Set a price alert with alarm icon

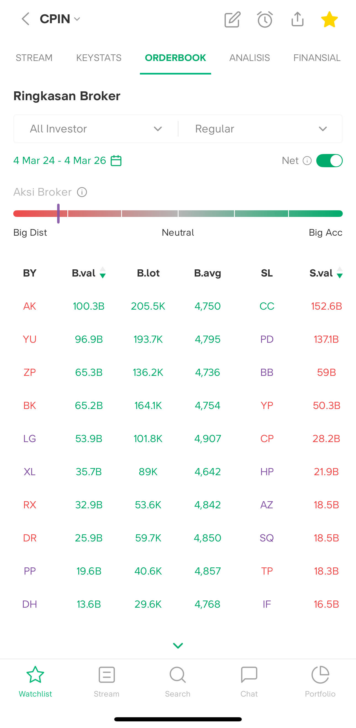click(x=265, y=19)
